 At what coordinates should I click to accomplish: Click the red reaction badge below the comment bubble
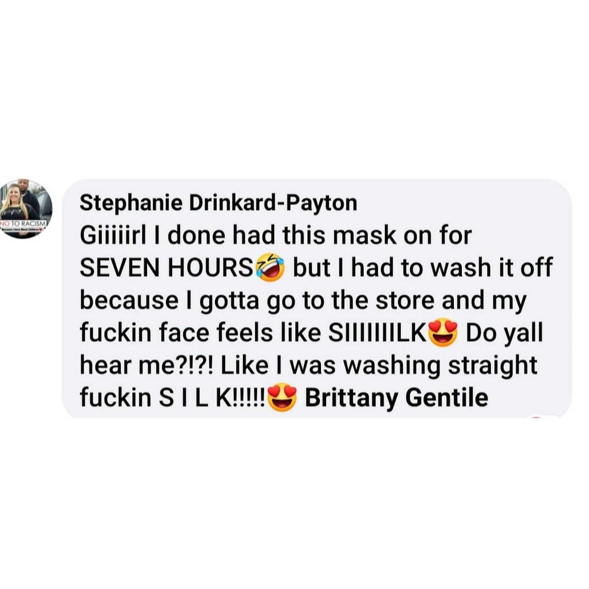pos(536,417)
